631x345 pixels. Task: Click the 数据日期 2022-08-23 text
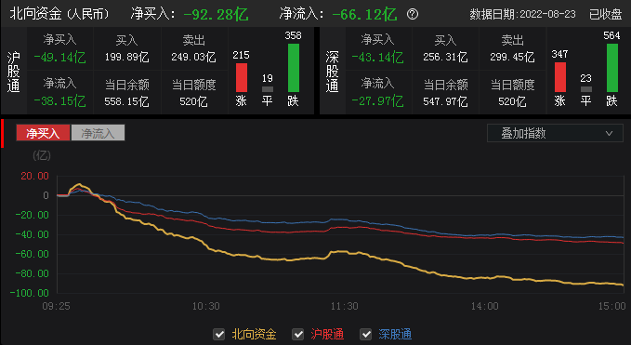point(522,15)
